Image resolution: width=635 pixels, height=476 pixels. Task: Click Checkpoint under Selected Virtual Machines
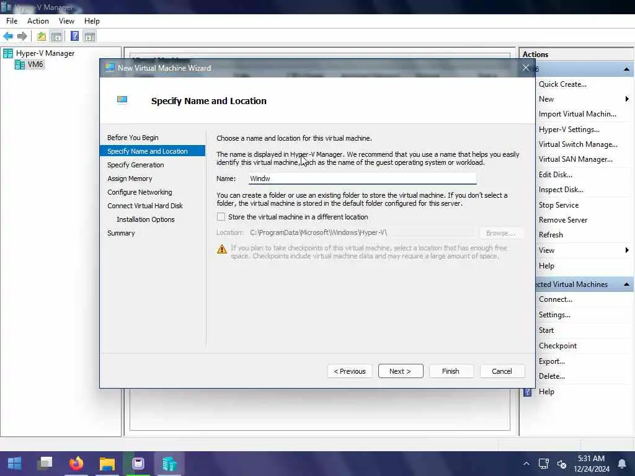pos(557,346)
